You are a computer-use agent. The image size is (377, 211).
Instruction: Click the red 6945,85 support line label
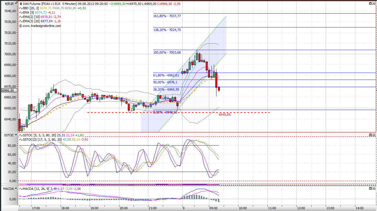[x=225, y=115]
